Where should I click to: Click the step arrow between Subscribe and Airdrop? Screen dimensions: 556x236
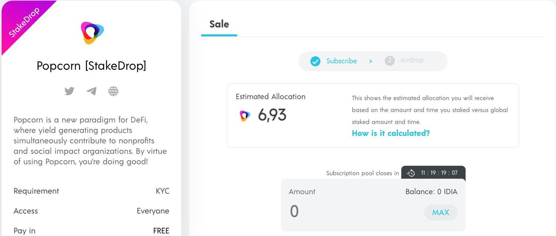point(371,61)
